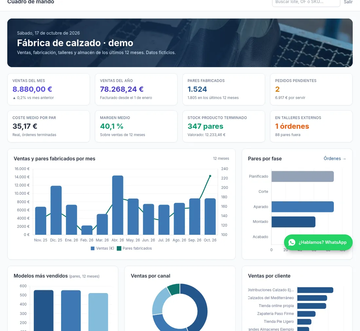Click the Tienda online propia client bar
This screenshot has height=331, width=360.
click(x=312, y=306)
